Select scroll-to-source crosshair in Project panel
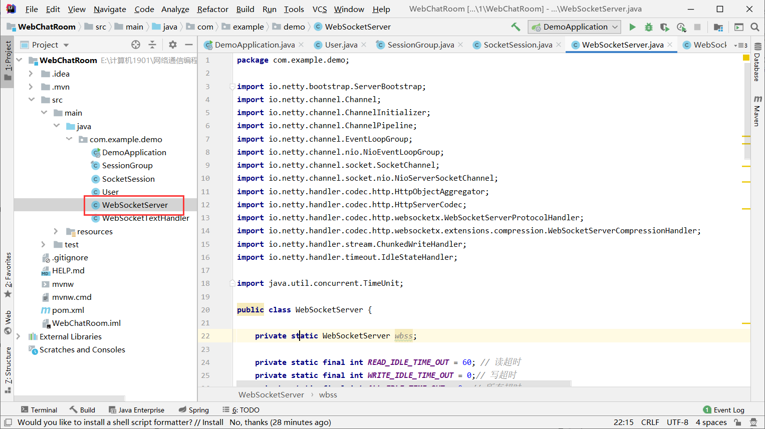 pyautogui.click(x=135, y=45)
